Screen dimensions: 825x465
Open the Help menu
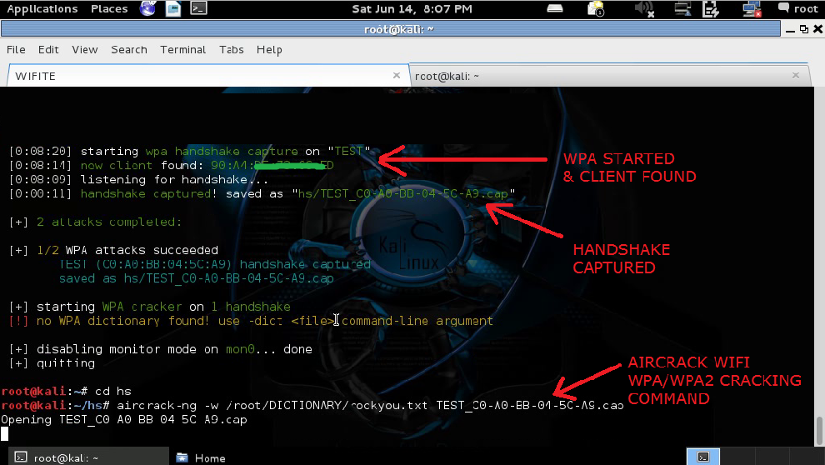[x=269, y=49]
